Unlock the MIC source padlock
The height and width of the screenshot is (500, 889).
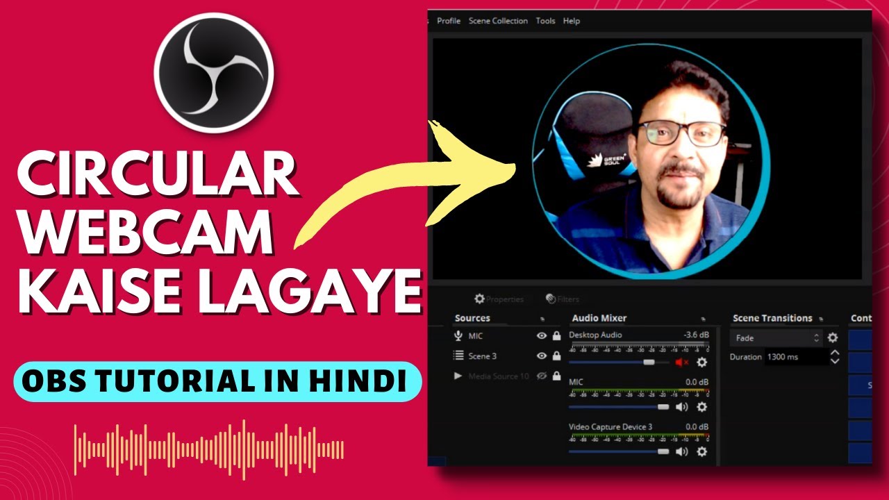[x=556, y=336]
